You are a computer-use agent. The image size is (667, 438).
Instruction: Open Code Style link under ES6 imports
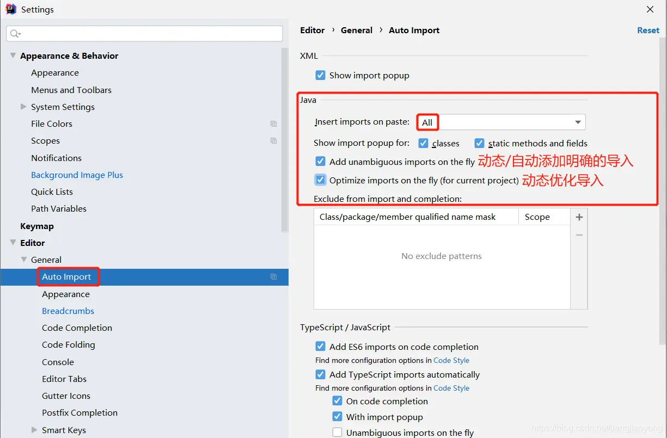click(x=451, y=360)
